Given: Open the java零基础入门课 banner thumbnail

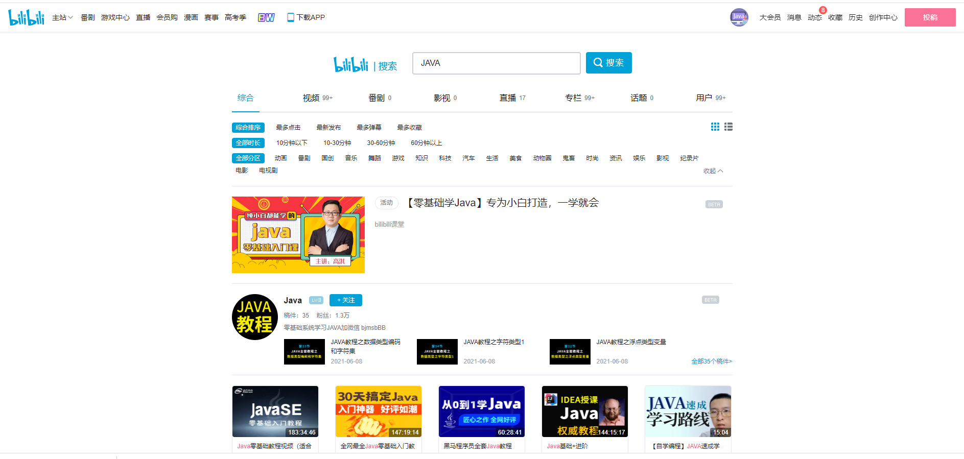Looking at the screenshot, I should [x=298, y=235].
